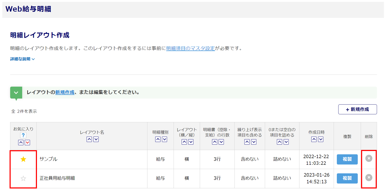
Task: Click the Web給与明細 page title
Action: [28, 9]
